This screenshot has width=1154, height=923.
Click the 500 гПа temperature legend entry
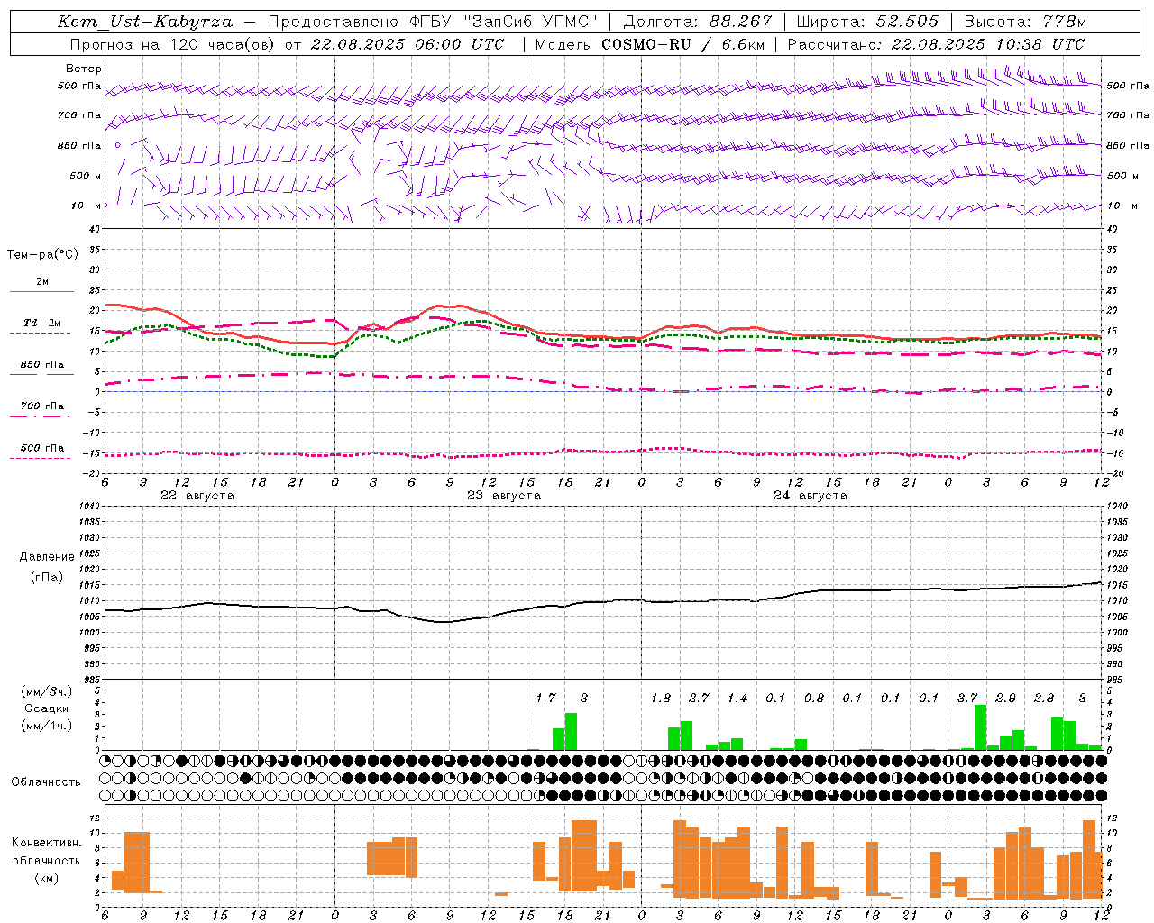click(42, 448)
